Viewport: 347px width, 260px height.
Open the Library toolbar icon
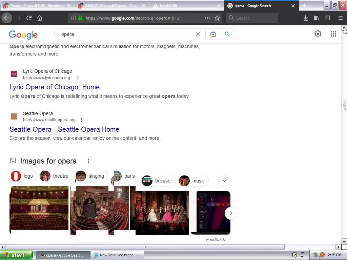pyautogui.click(x=317, y=18)
